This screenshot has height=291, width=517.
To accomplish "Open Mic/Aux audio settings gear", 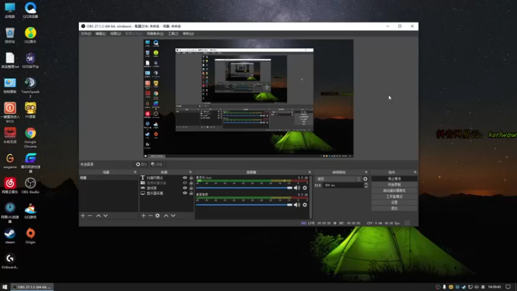I will point(304,188).
